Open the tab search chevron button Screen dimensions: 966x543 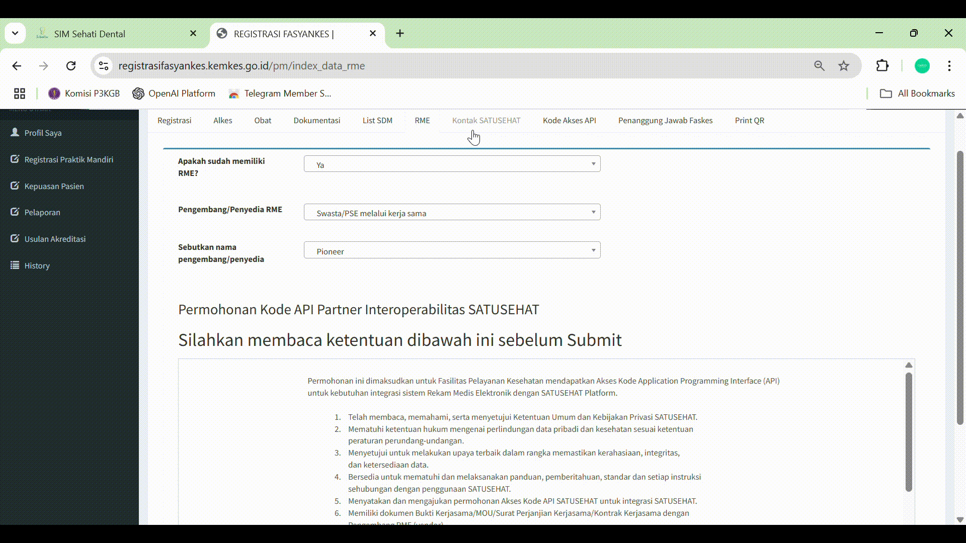(x=15, y=34)
